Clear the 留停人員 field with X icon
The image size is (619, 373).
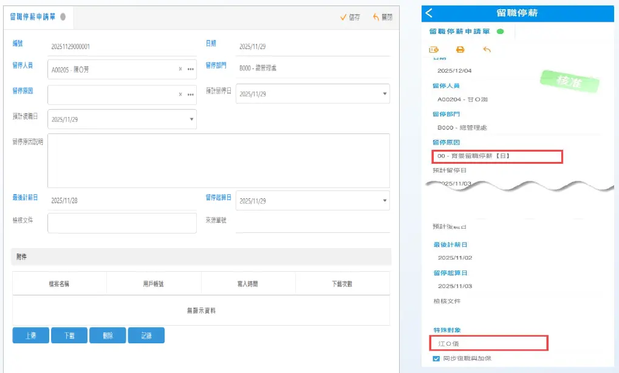(x=180, y=69)
